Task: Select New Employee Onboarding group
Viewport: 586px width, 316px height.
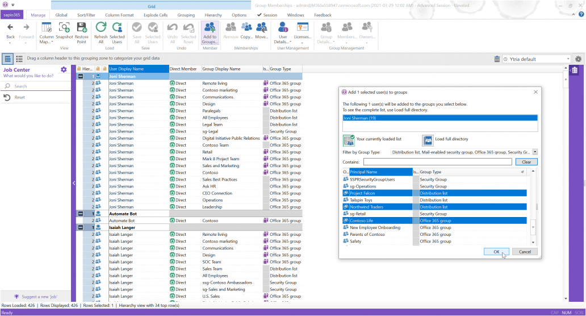Action: coord(434,227)
